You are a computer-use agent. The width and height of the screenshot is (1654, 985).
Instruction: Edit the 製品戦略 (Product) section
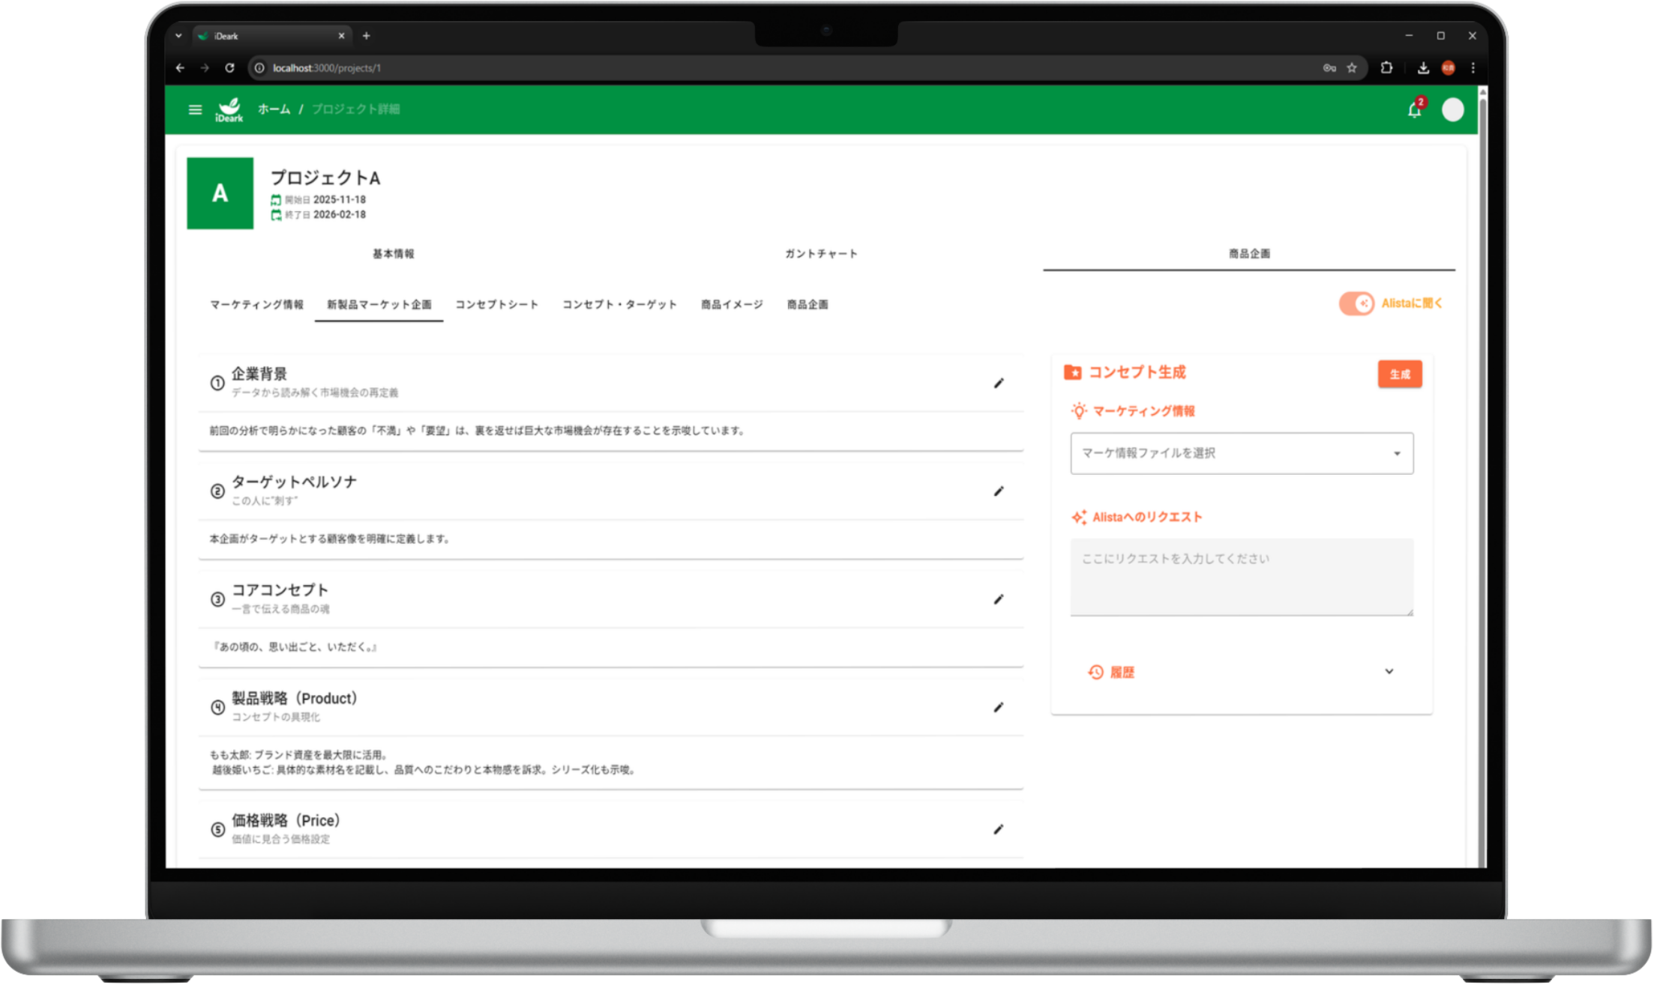(998, 707)
